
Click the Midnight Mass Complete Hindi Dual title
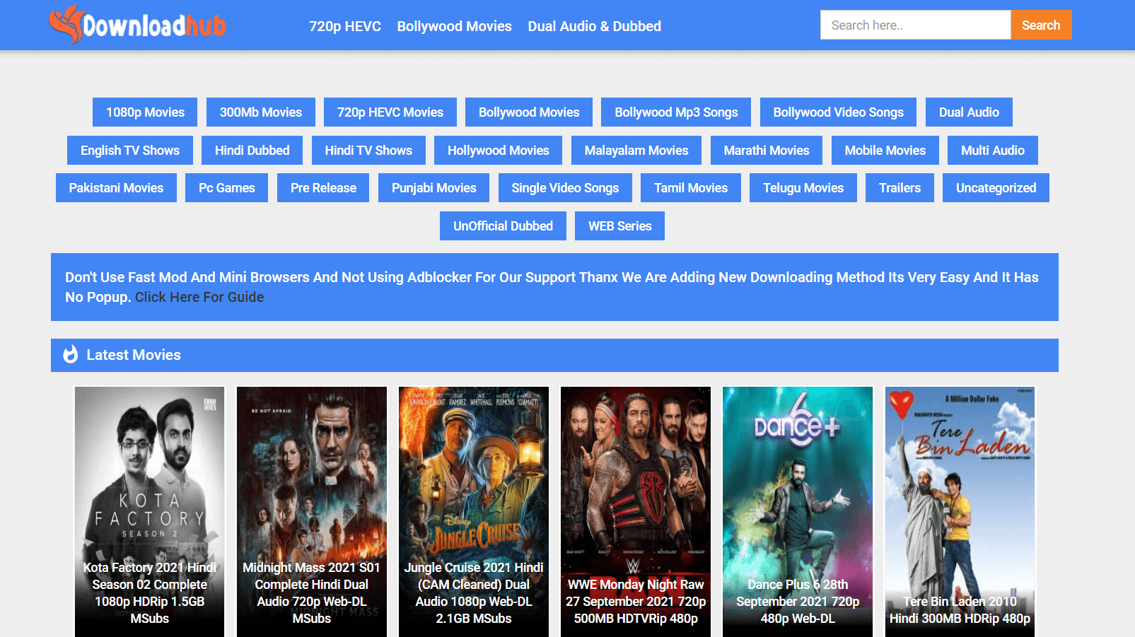(312, 593)
